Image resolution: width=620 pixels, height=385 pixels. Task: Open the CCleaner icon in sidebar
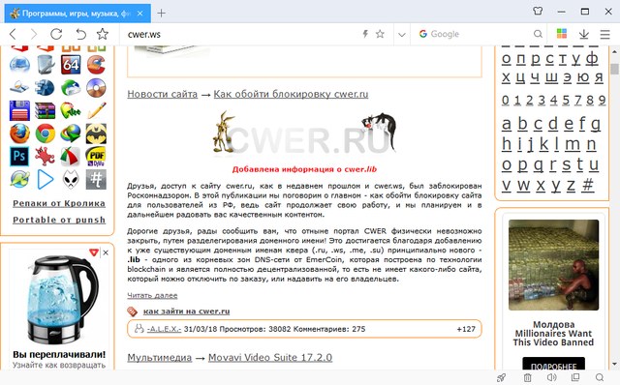click(x=96, y=65)
